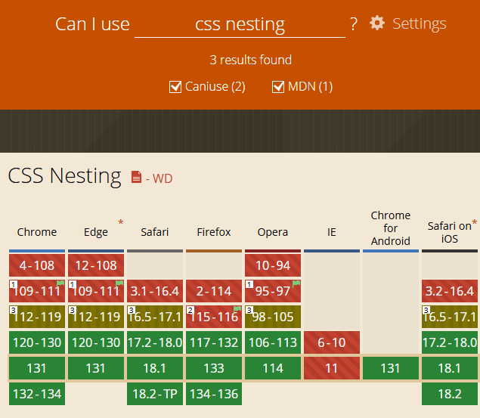This screenshot has height=418, width=480.
Task: Click the 3 results found text
Action: [250, 60]
